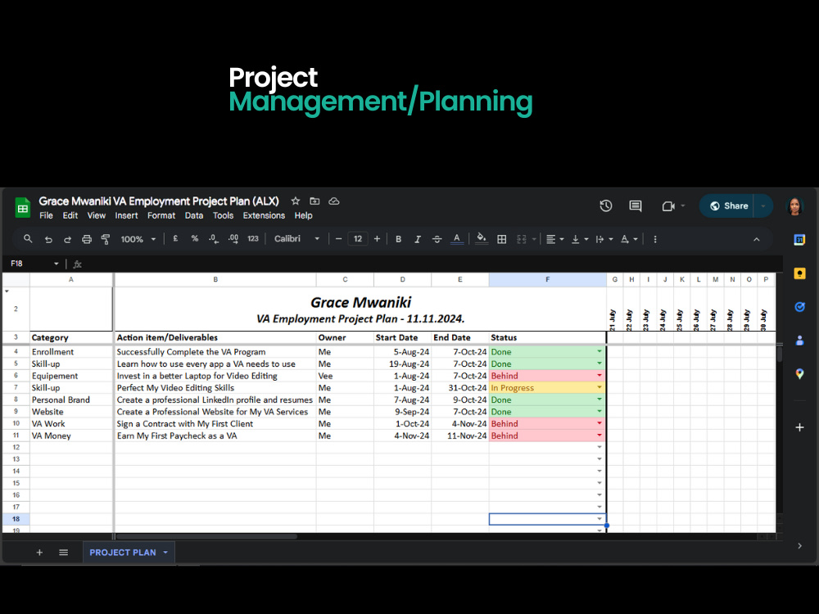Click the font size field showing 12
The height and width of the screenshot is (614, 819).
tap(358, 239)
